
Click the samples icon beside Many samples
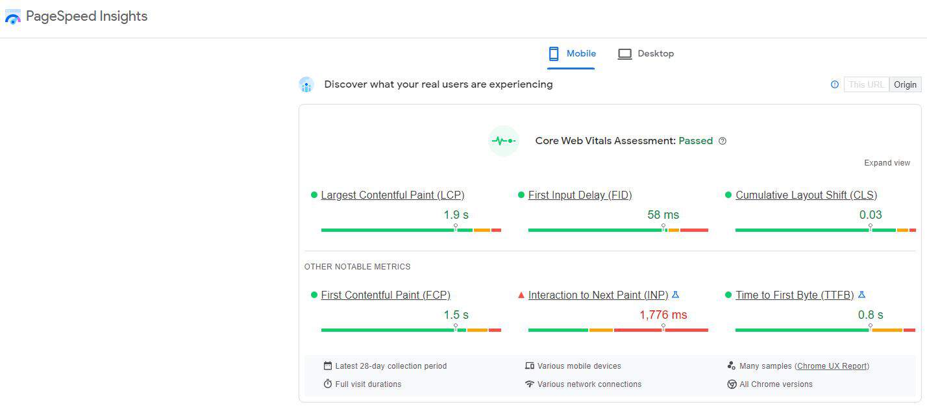[732, 366]
